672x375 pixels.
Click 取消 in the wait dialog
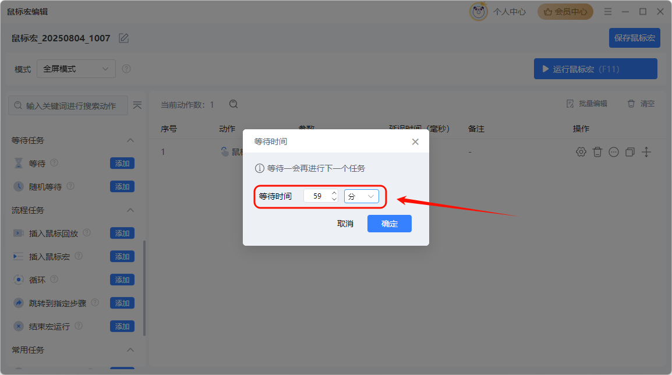pyautogui.click(x=345, y=224)
